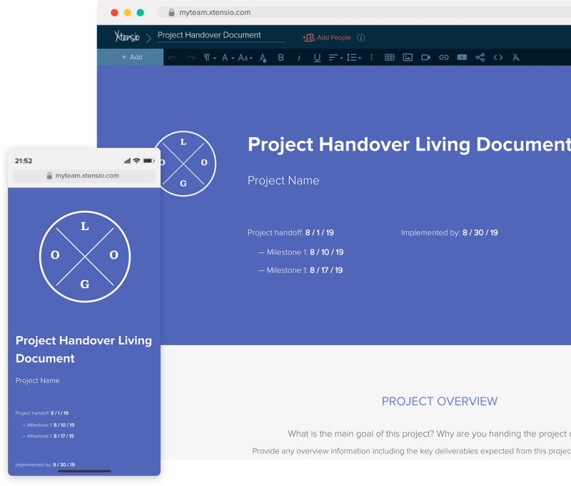Click the lock icon in desktop address bar

tap(171, 12)
